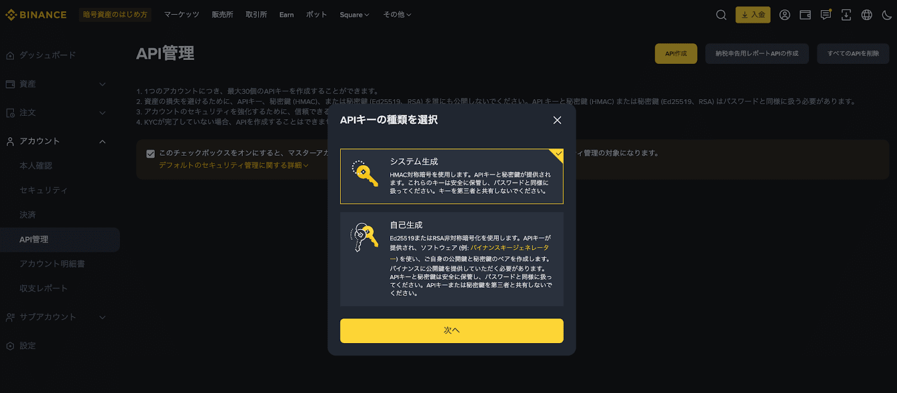Click the Binance logo
The image size is (897, 393).
click(36, 15)
